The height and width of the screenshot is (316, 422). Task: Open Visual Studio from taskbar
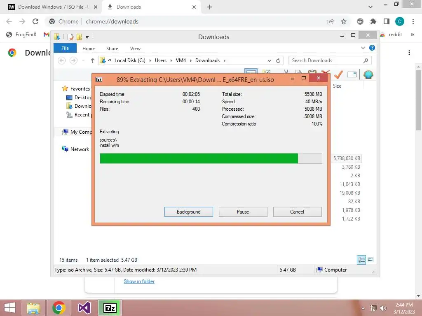[x=84, y=308]
